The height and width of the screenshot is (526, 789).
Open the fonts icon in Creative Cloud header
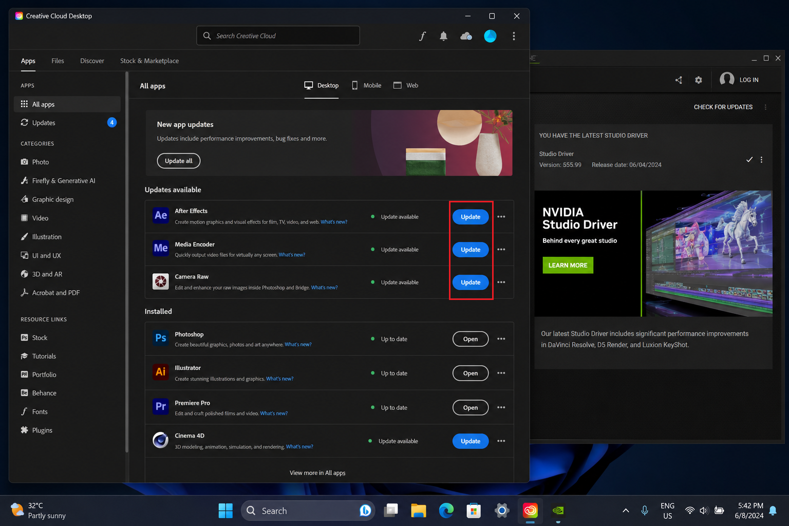(422, 36)
